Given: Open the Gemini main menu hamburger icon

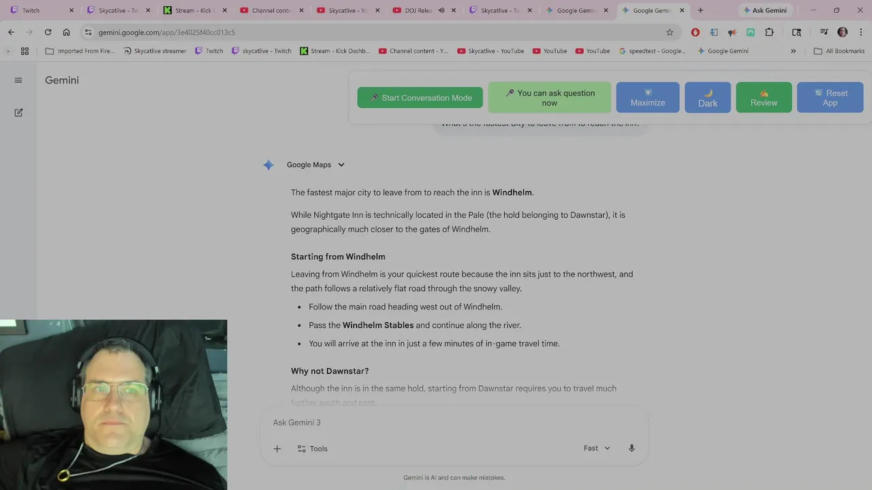Looking at the screenshot, I should tap(18, 80).
